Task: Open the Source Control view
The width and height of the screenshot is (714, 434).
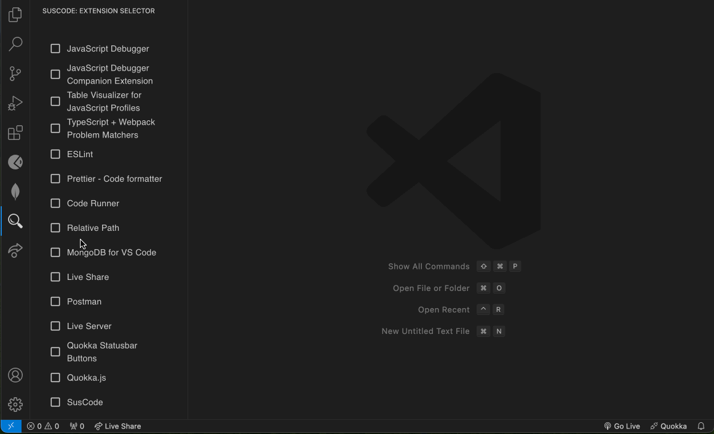Action: tap(15, 74)
